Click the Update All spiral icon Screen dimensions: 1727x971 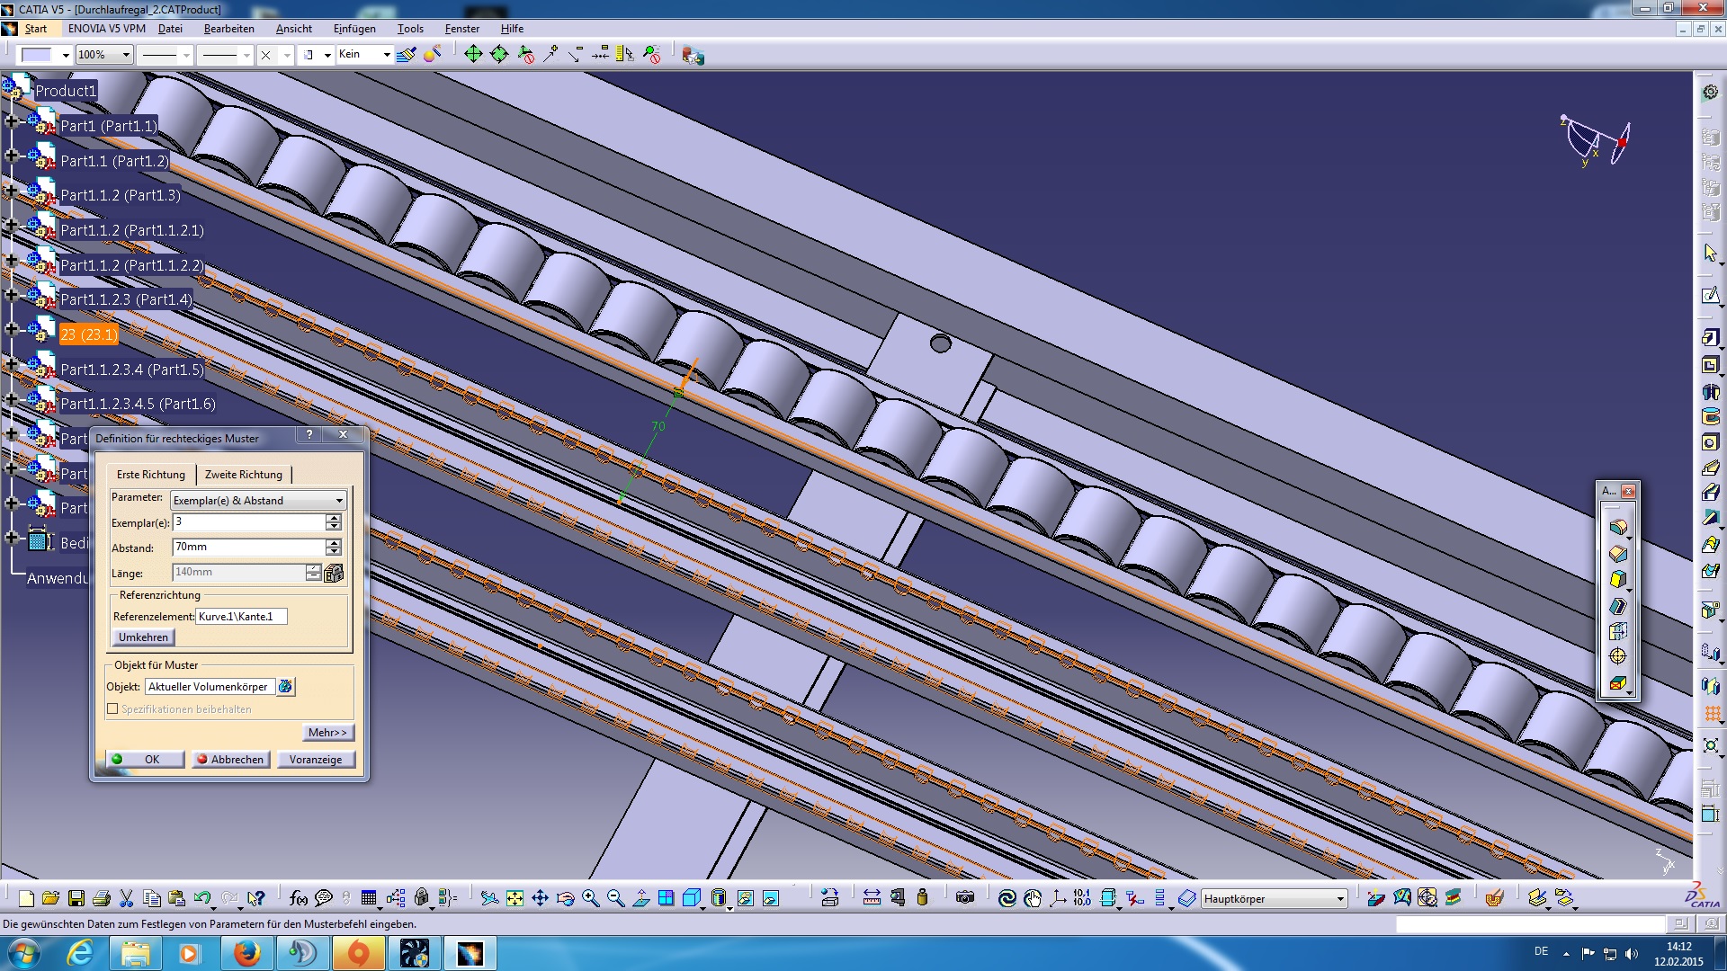(x=1007, y=898)
